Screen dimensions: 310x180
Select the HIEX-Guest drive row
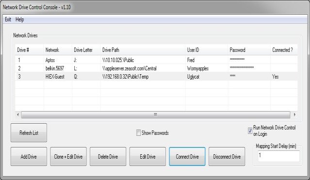pos(156,77)
